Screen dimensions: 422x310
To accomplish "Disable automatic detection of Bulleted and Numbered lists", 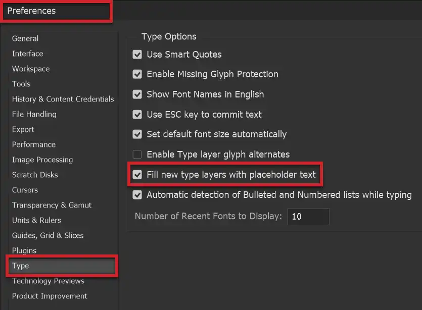I will click(x=137, y=195).
